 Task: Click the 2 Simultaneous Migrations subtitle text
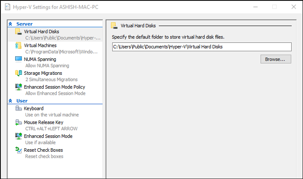click(x=52, y=80)
